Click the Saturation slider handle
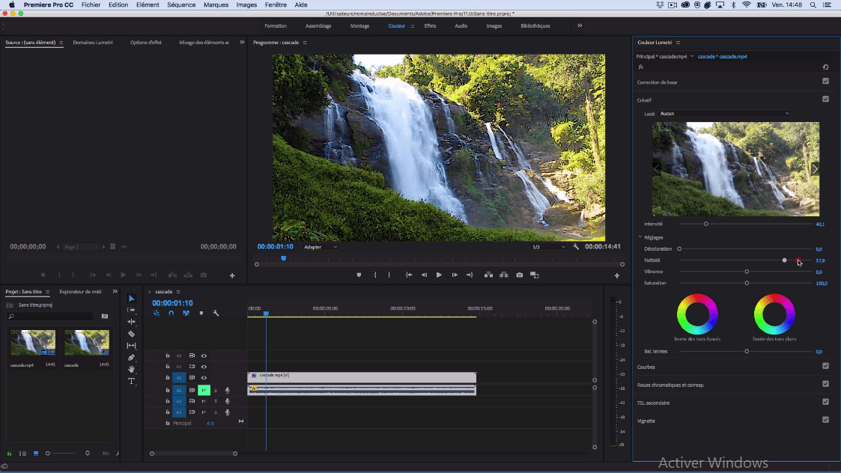Screen dimensions: 841x473 (747, 283)
